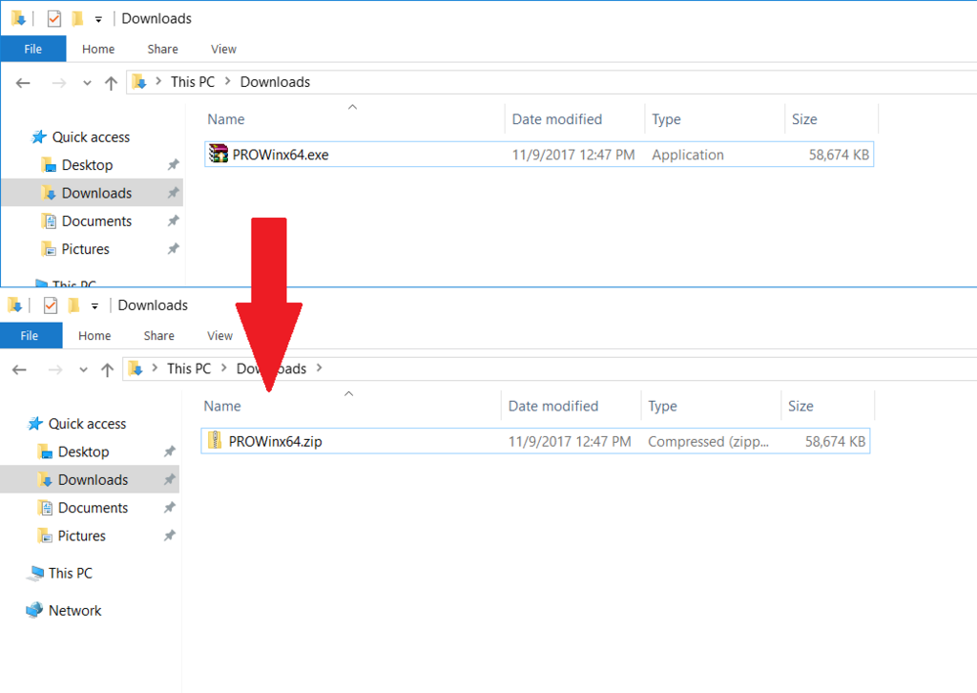This screenshot has width=977, height=693.
Task: Open recent locations dropdown in upper window
Action: point(87,83)
